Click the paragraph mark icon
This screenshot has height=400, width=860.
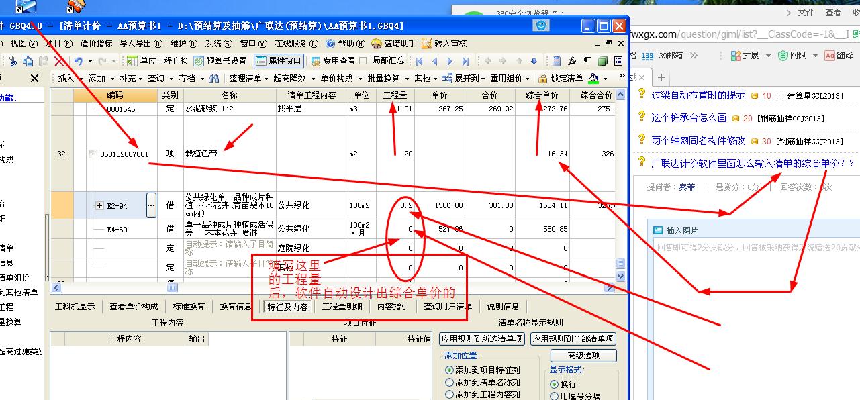point(587,61)
